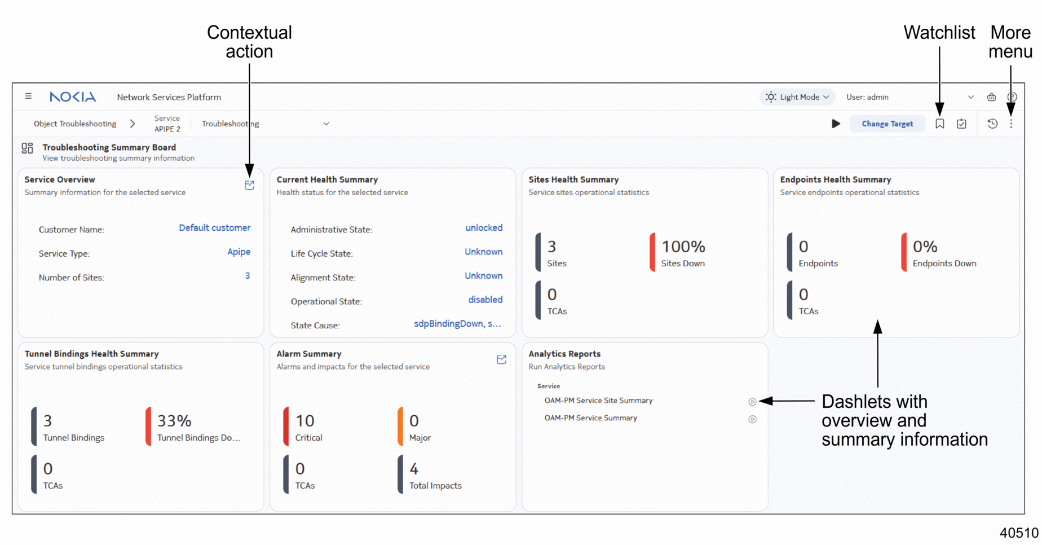Click the play icon next to Change Target

pyautogui.click(x=836, y=124)
